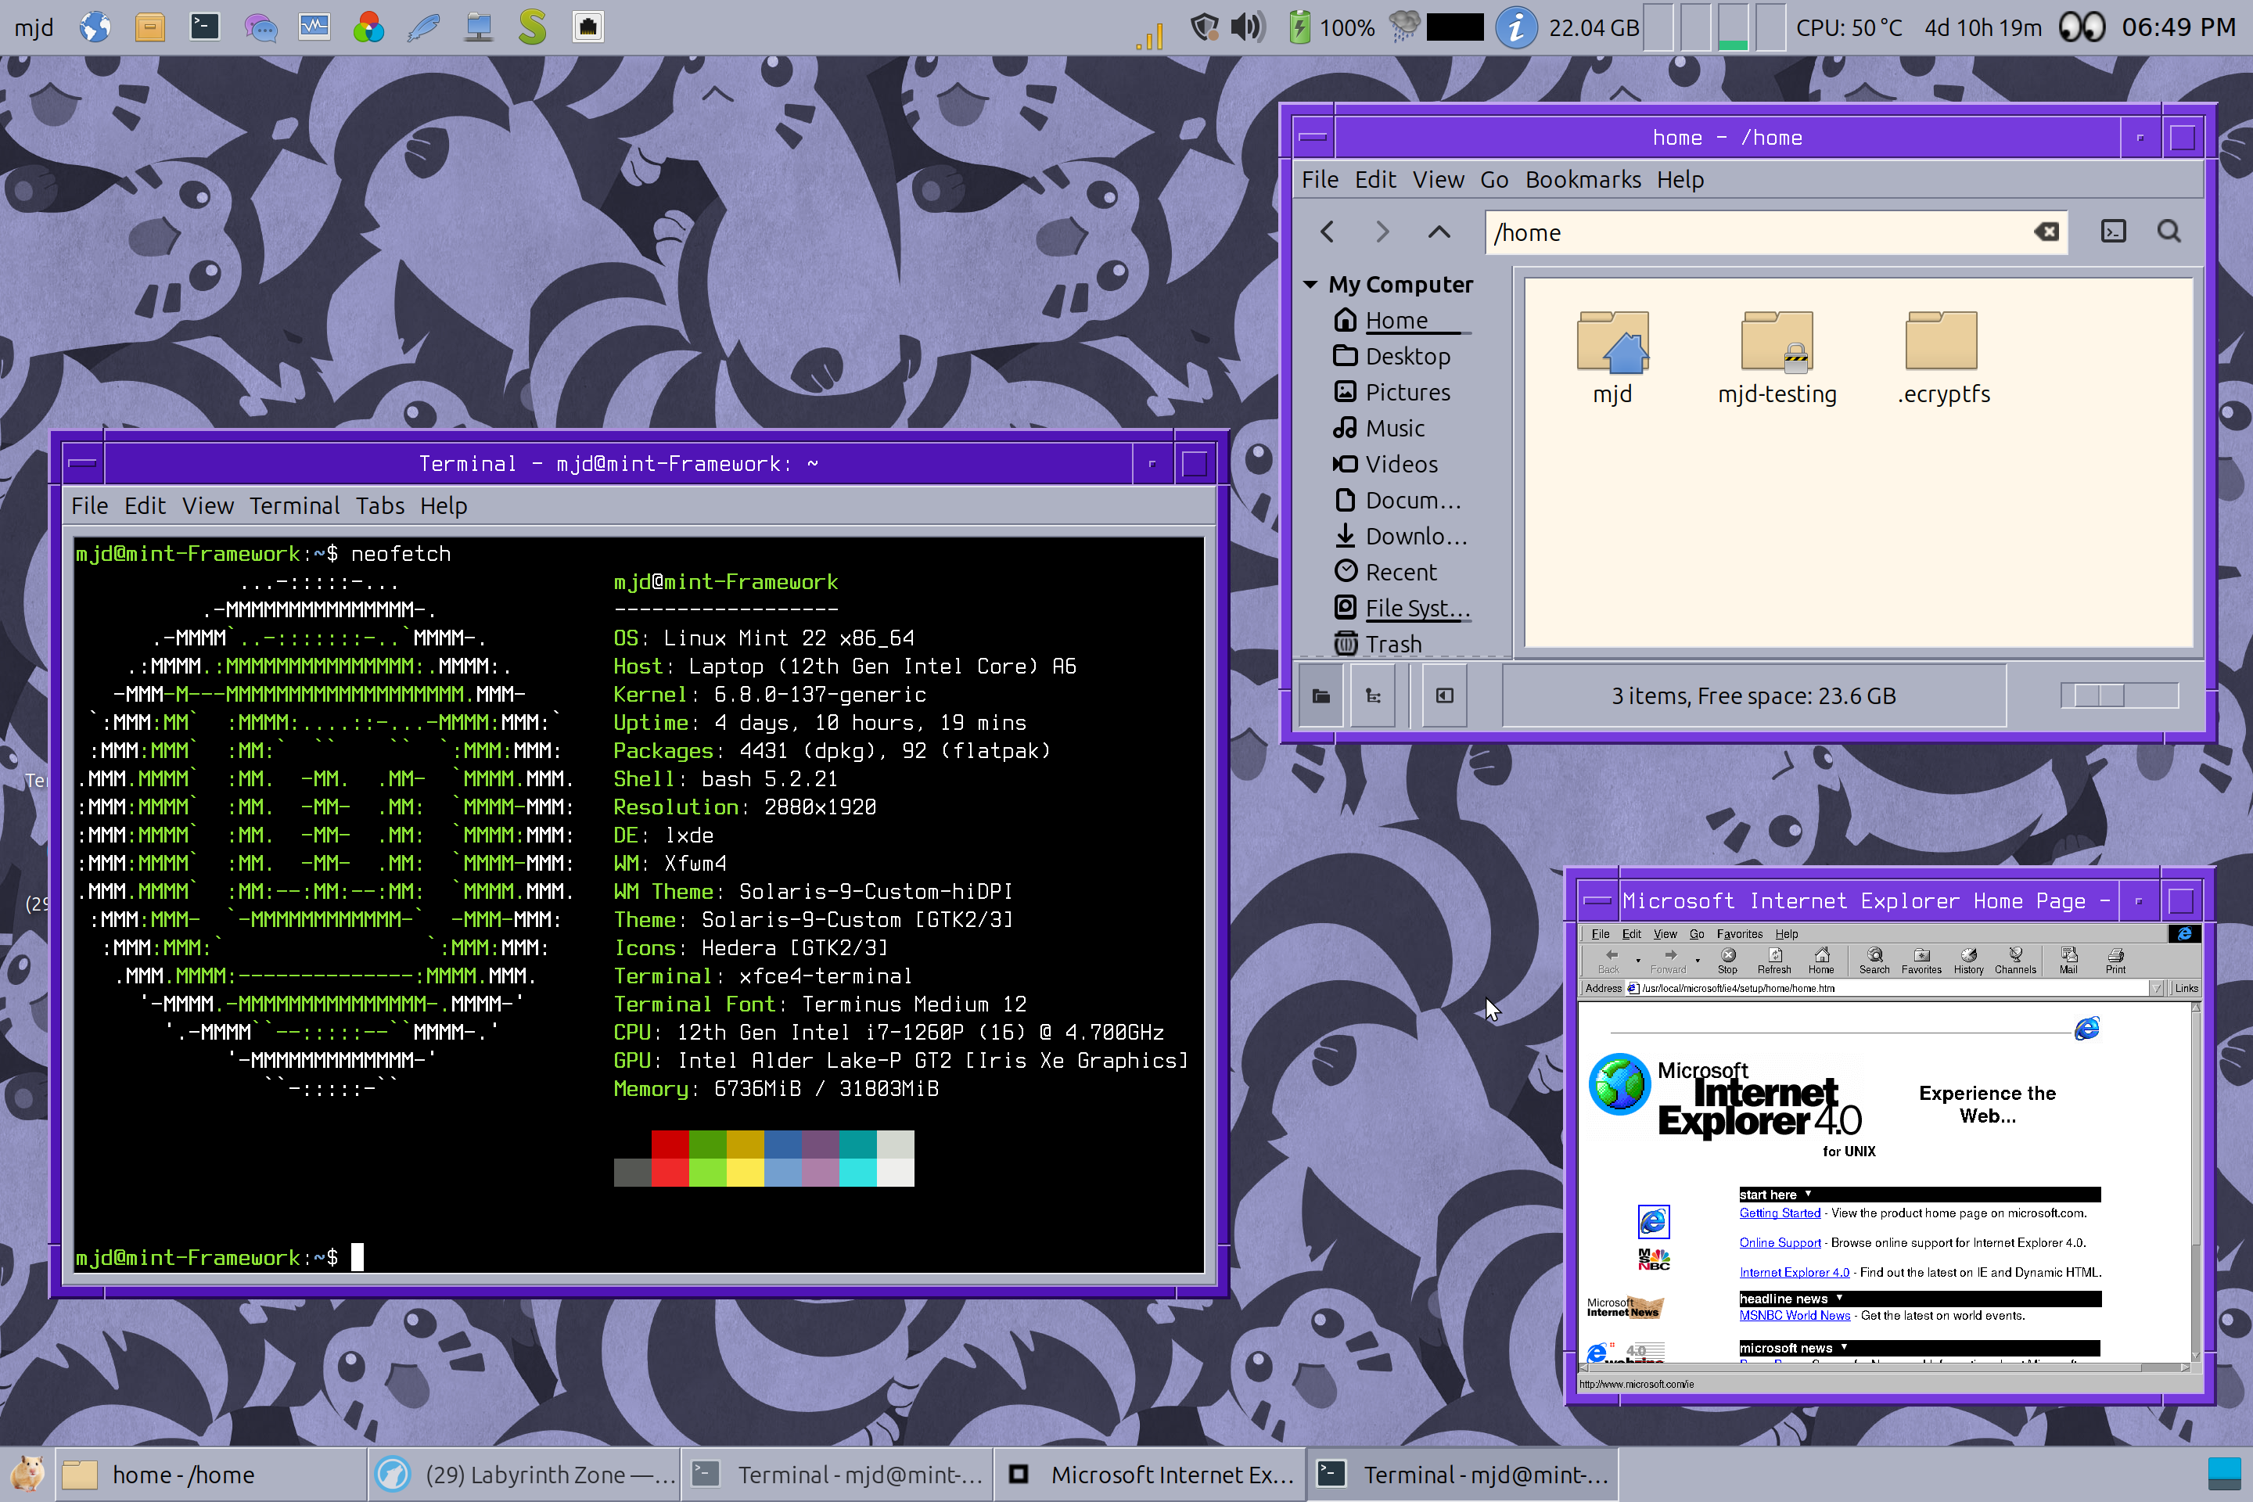Open the MSNBC World News link
This screenshot has height=1502, width=2253.
1794,1315
